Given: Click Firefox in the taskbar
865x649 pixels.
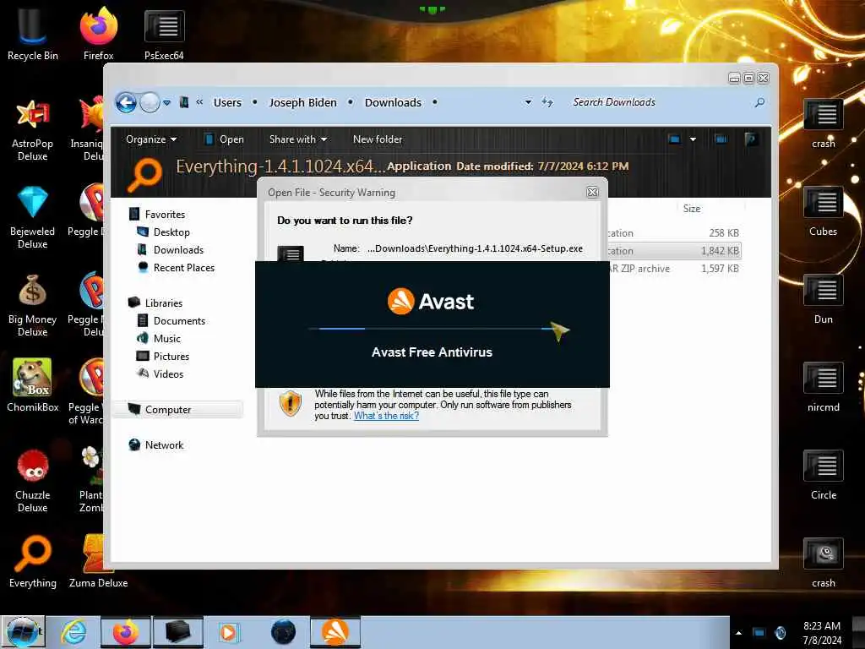Looking at the screenshot, I should (126, 632).
